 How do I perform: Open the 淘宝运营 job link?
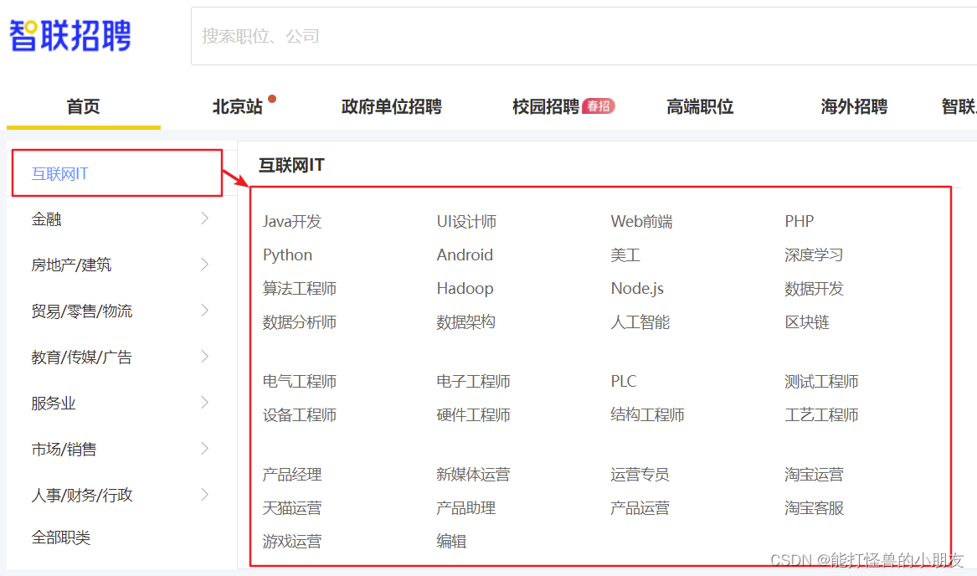814,475
